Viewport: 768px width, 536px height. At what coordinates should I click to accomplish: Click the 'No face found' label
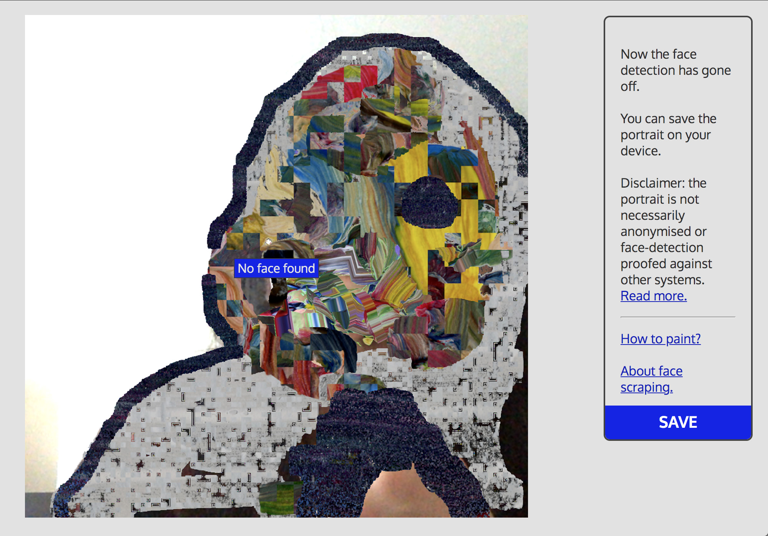276,268
